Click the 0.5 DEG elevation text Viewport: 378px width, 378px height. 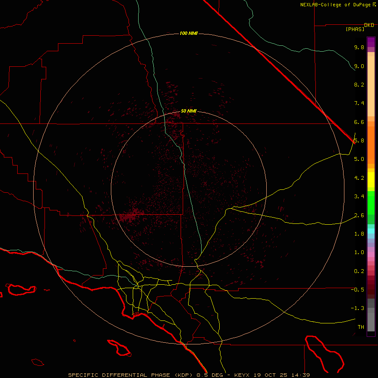point(209,375)
